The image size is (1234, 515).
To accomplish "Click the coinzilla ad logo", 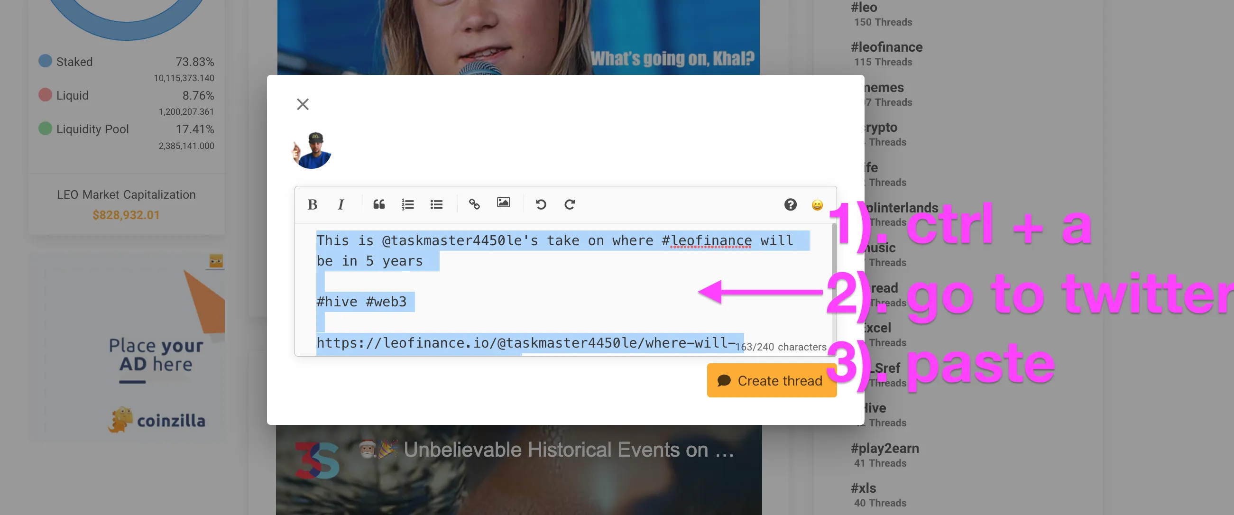I will 157,420.
